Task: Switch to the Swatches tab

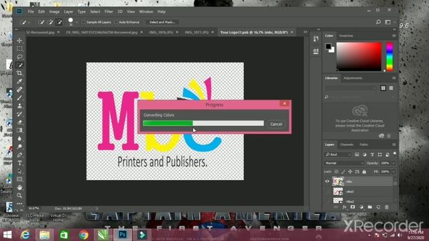Action: tap(346, 35)
